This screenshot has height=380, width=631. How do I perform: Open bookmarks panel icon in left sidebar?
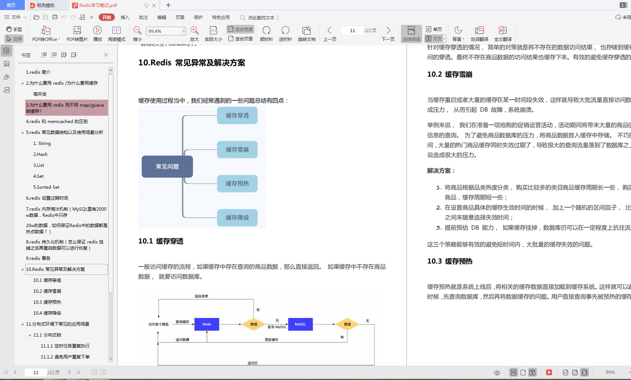7,51
